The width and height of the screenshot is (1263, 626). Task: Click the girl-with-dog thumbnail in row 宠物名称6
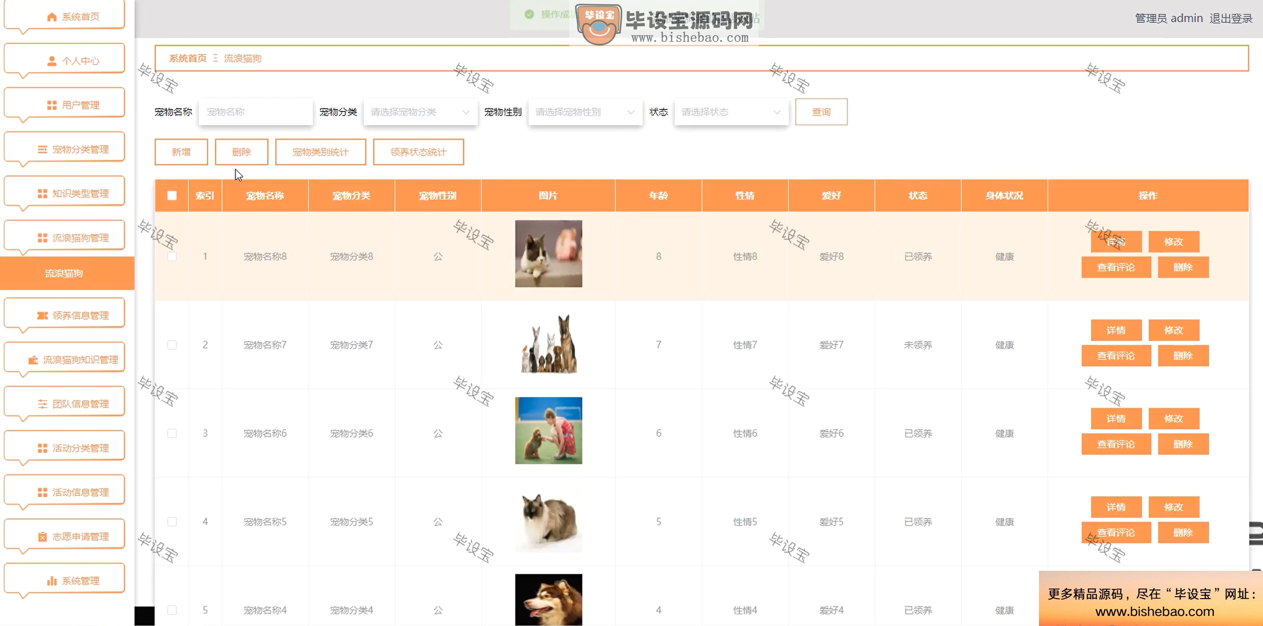(x=548, y=431)
